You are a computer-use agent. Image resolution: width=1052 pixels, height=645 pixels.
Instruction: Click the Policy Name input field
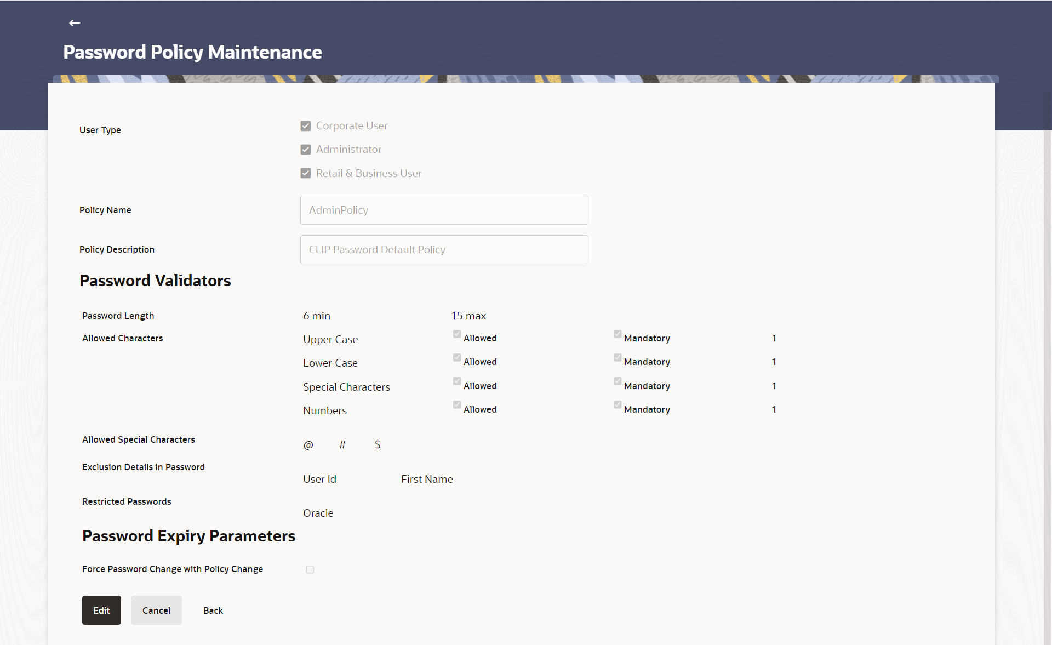[444, 210]
